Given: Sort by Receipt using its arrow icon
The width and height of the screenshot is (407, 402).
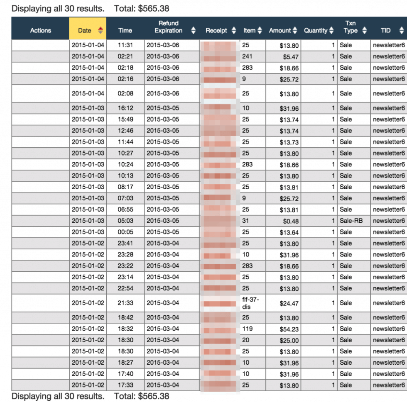Looking at the screenshot, I should (234, 30).
